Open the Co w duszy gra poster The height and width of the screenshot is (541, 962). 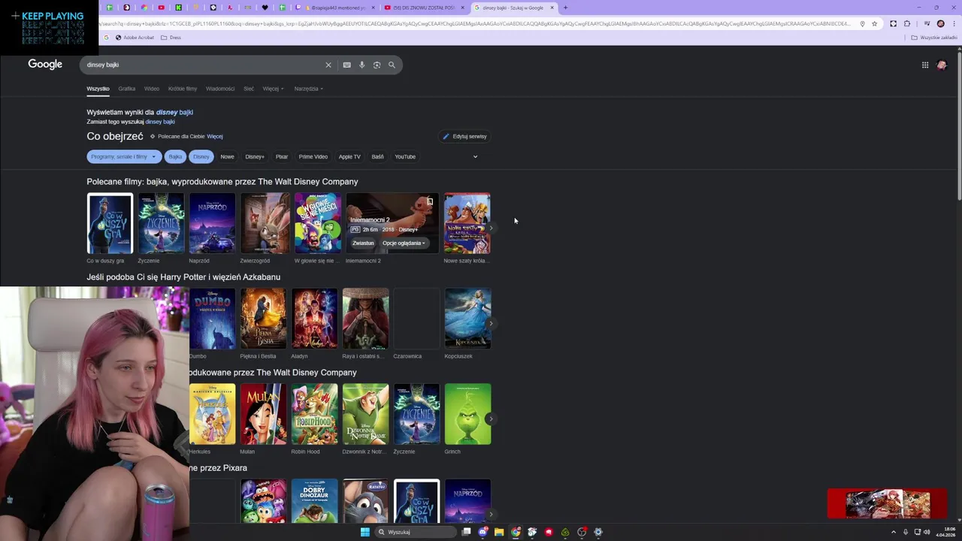[x=110, y=224]
